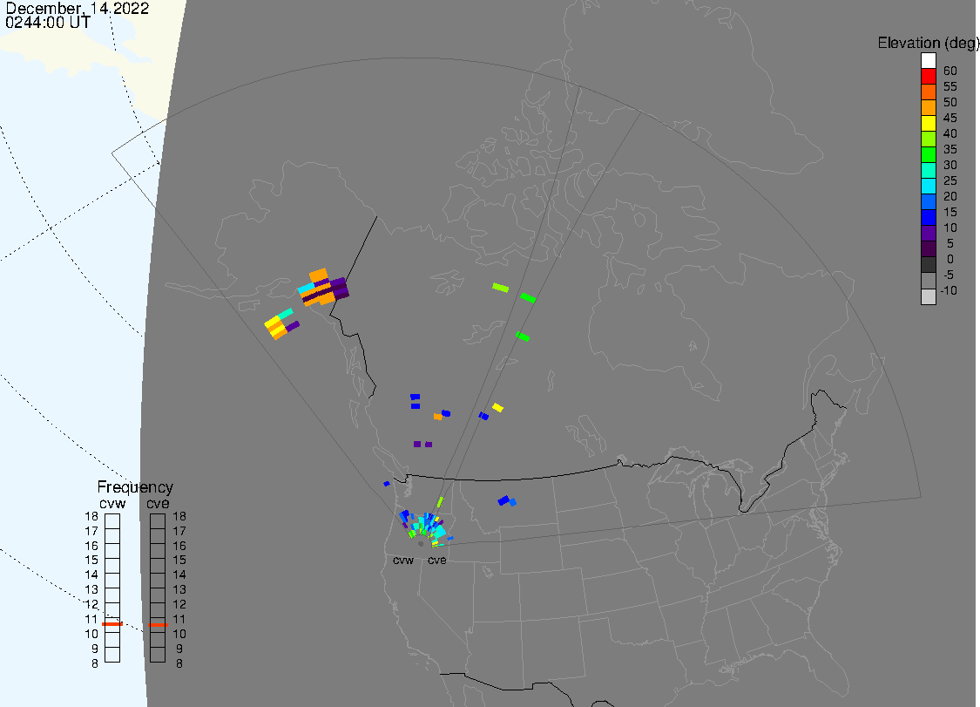
Task: Click the 0 label on elevation legend
Action: pos(950,259)
